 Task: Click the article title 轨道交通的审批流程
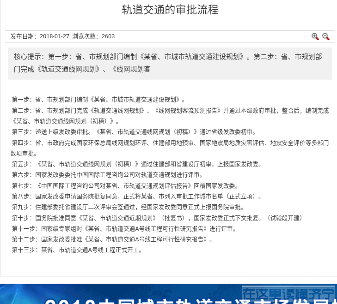coord(170,10)
